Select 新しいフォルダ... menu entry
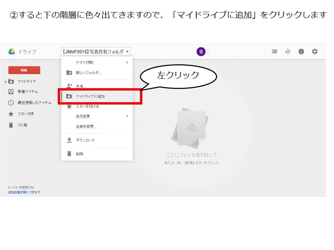 pyautogui.click(x=97, y=73)
